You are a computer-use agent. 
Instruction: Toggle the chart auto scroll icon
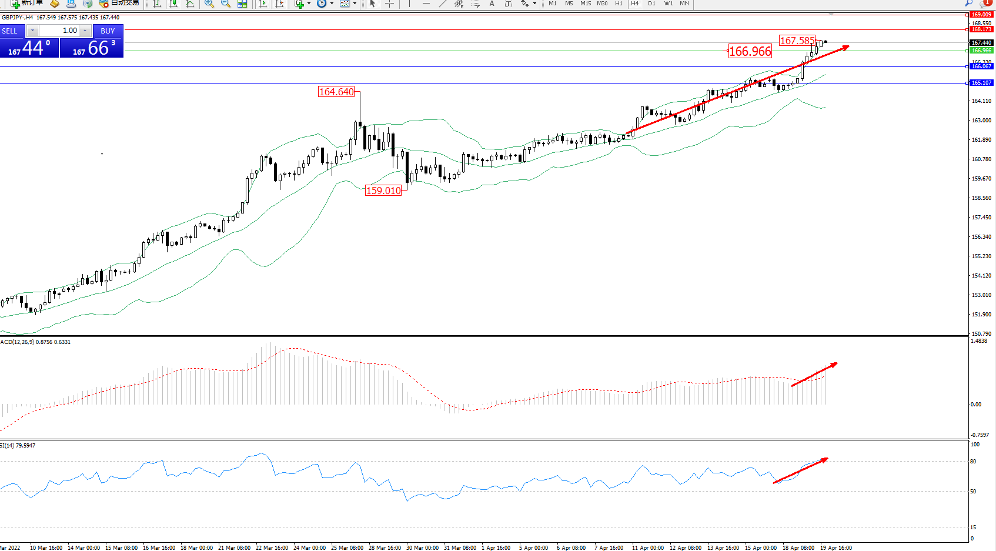pyautogui.click(x=263, y=4)
